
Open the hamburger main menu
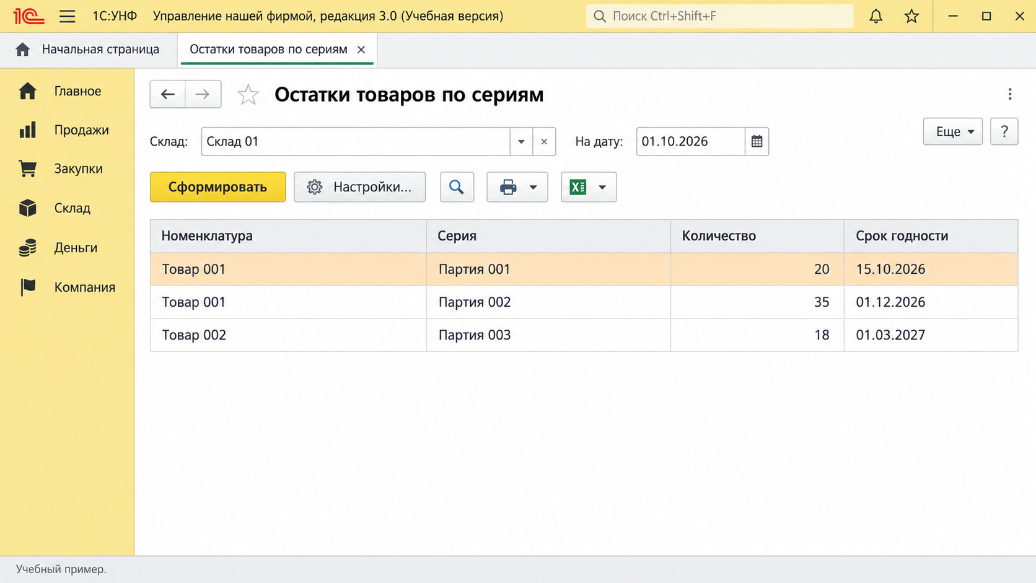tap(67, 16)
